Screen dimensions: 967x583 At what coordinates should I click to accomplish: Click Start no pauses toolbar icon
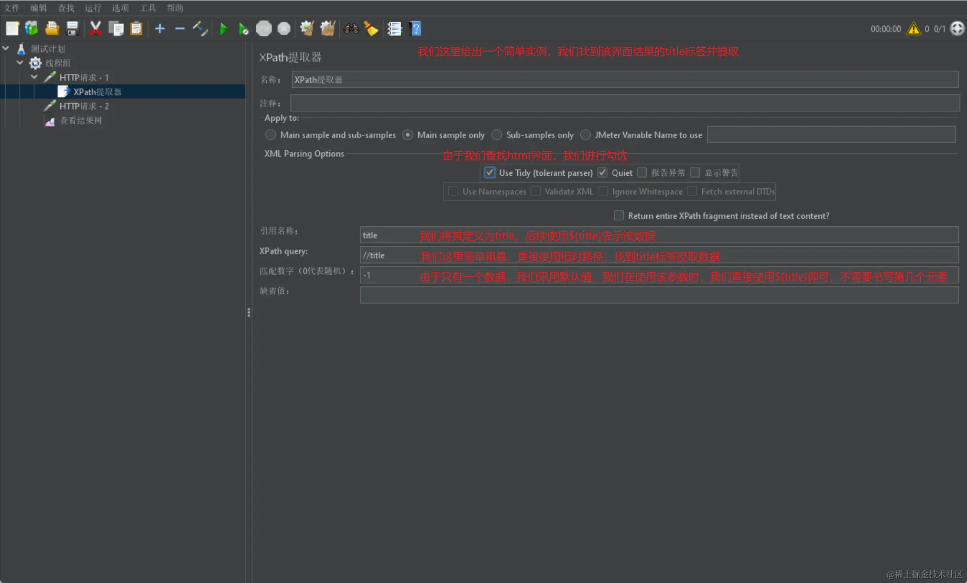pos(243,29)
